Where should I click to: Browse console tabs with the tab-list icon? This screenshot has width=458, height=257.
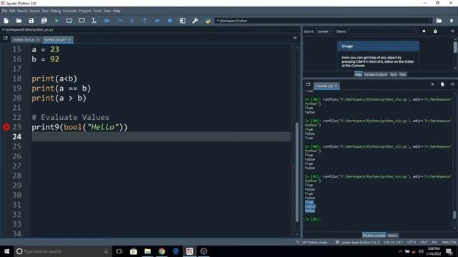308,84
